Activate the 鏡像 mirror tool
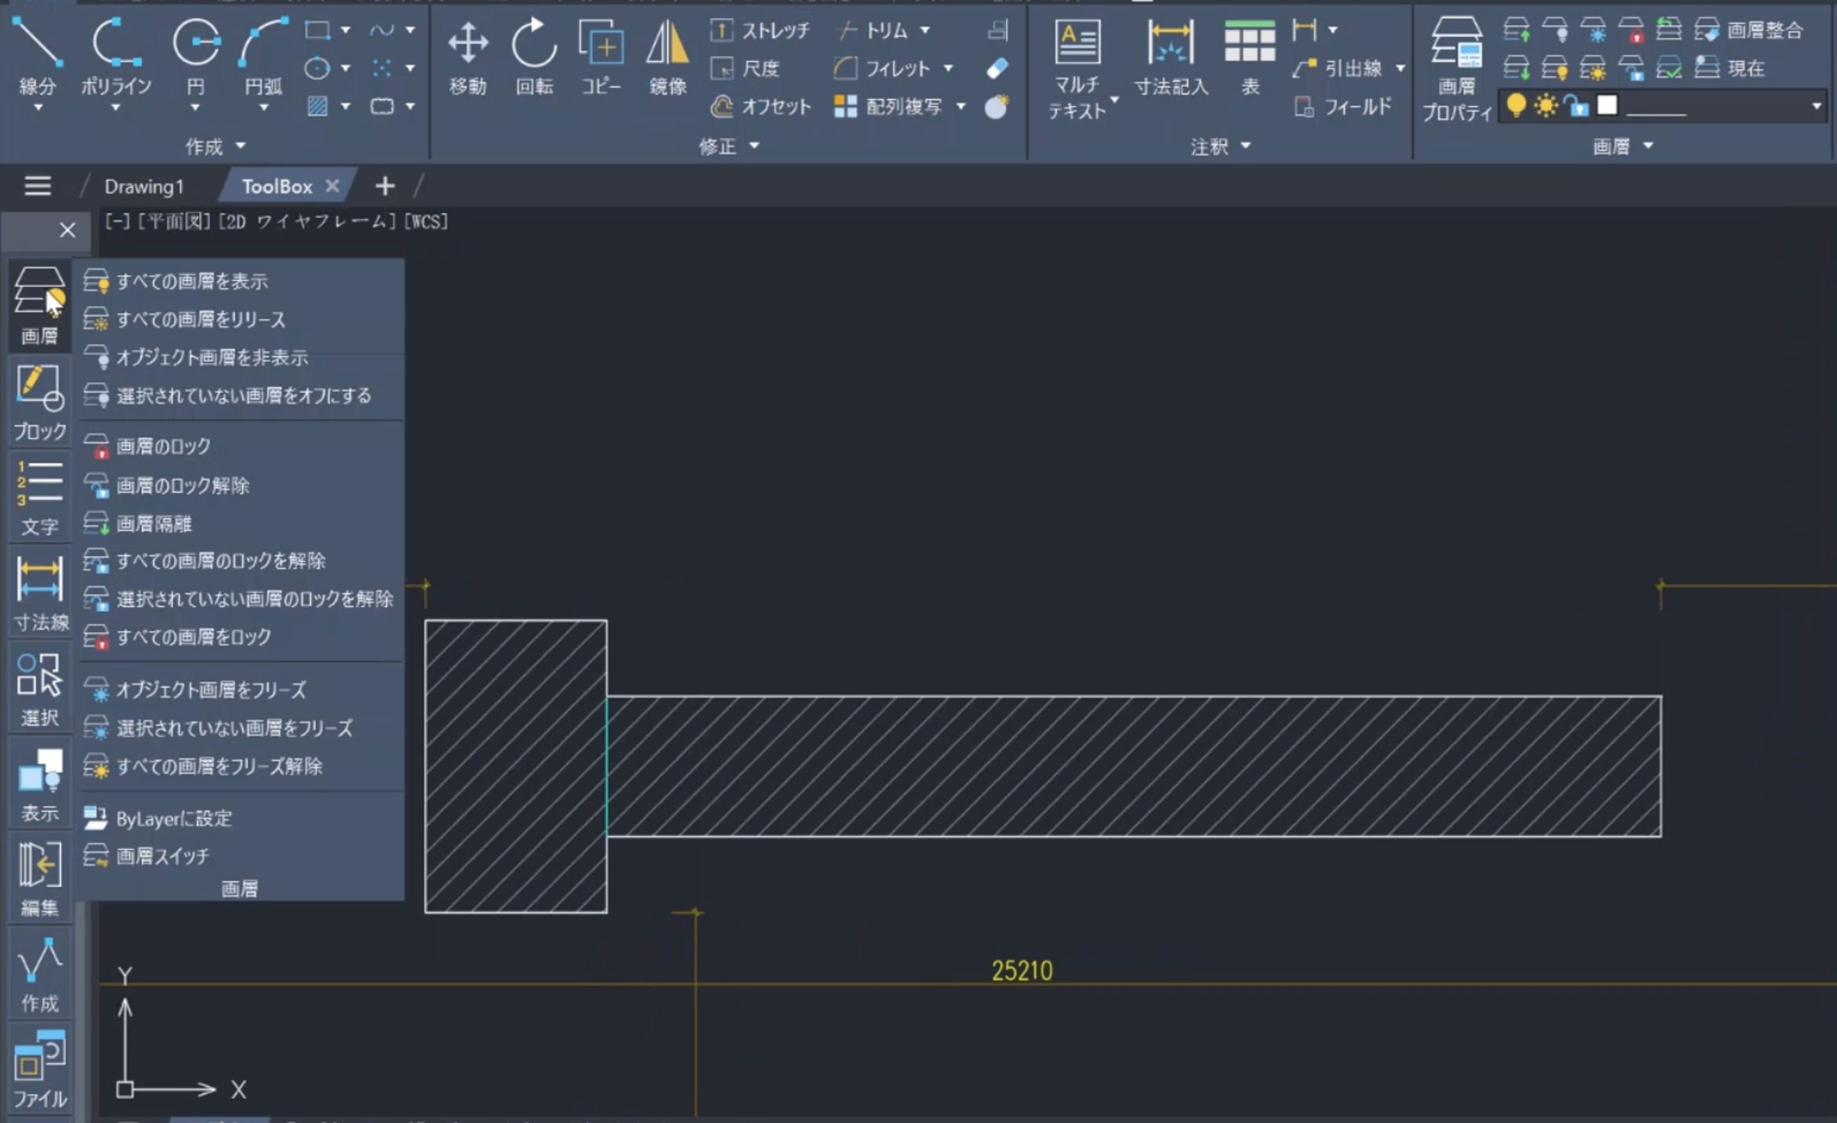Screen dimensions: 1837x1123 tap(667, 58)
